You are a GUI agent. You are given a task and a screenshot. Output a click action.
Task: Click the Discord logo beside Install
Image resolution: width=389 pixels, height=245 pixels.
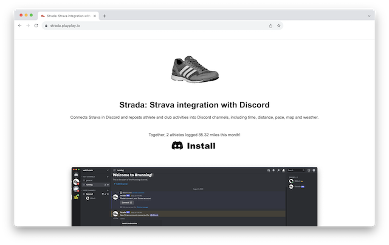(177, 146)
